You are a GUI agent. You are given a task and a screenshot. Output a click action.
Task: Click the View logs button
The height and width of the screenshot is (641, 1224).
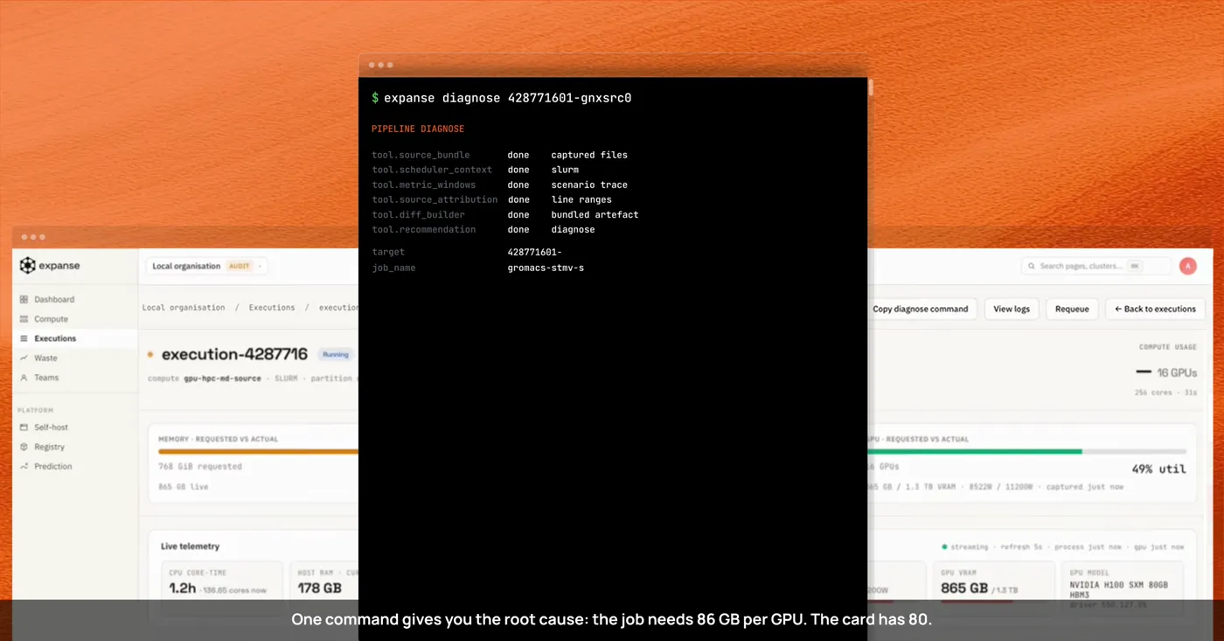pyautogui.click(x=1012, y=309)
